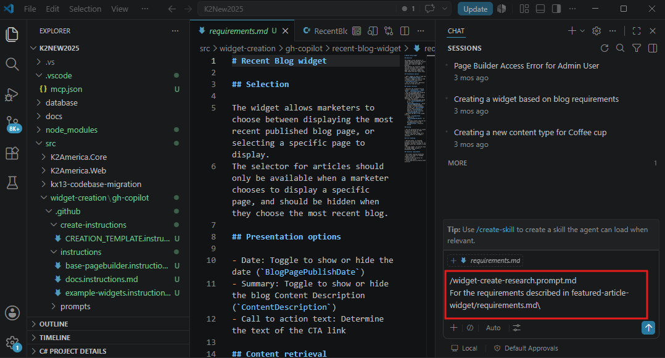Click the editor page icon after RecentBlc tab
The width and height of the screenshot is (665, 358).
tap(357, 31)
